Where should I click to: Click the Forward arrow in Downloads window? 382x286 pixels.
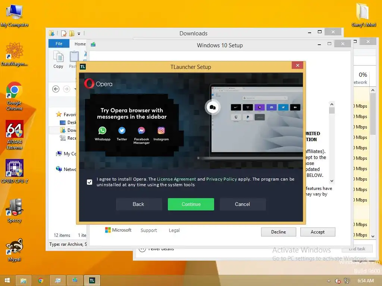66,89
